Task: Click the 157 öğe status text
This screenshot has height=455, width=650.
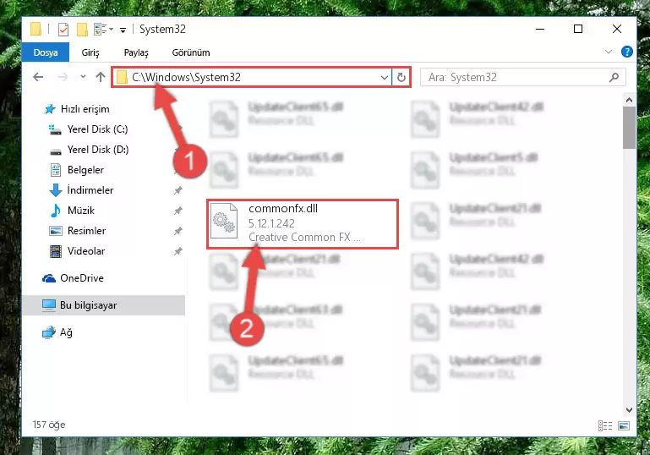Action: click(49, 425)
